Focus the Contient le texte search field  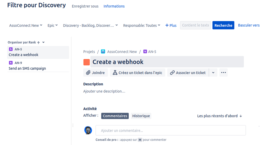[195, 25]
